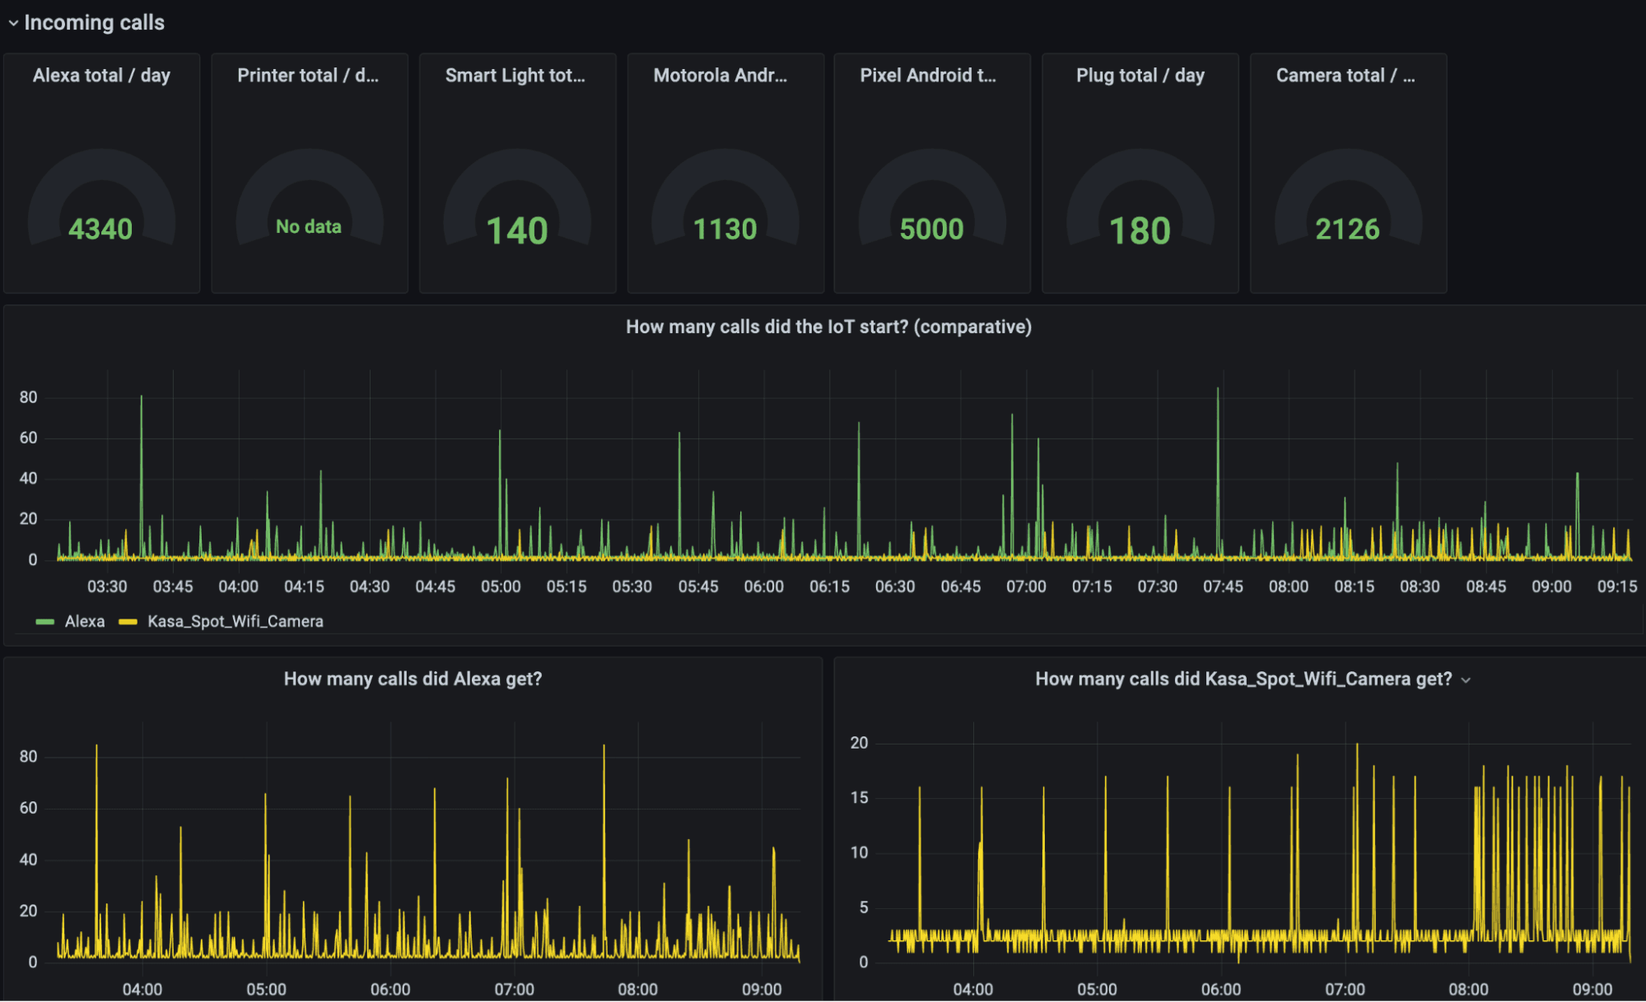Click the Camera gauge value 2126
This screenshot has height=1002, width=1646.
1347,230
